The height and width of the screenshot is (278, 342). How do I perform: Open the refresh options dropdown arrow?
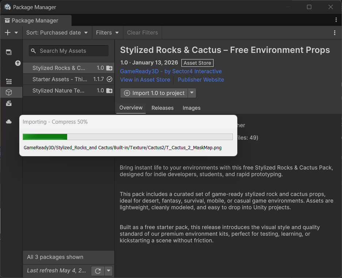(x=108, y=271)
